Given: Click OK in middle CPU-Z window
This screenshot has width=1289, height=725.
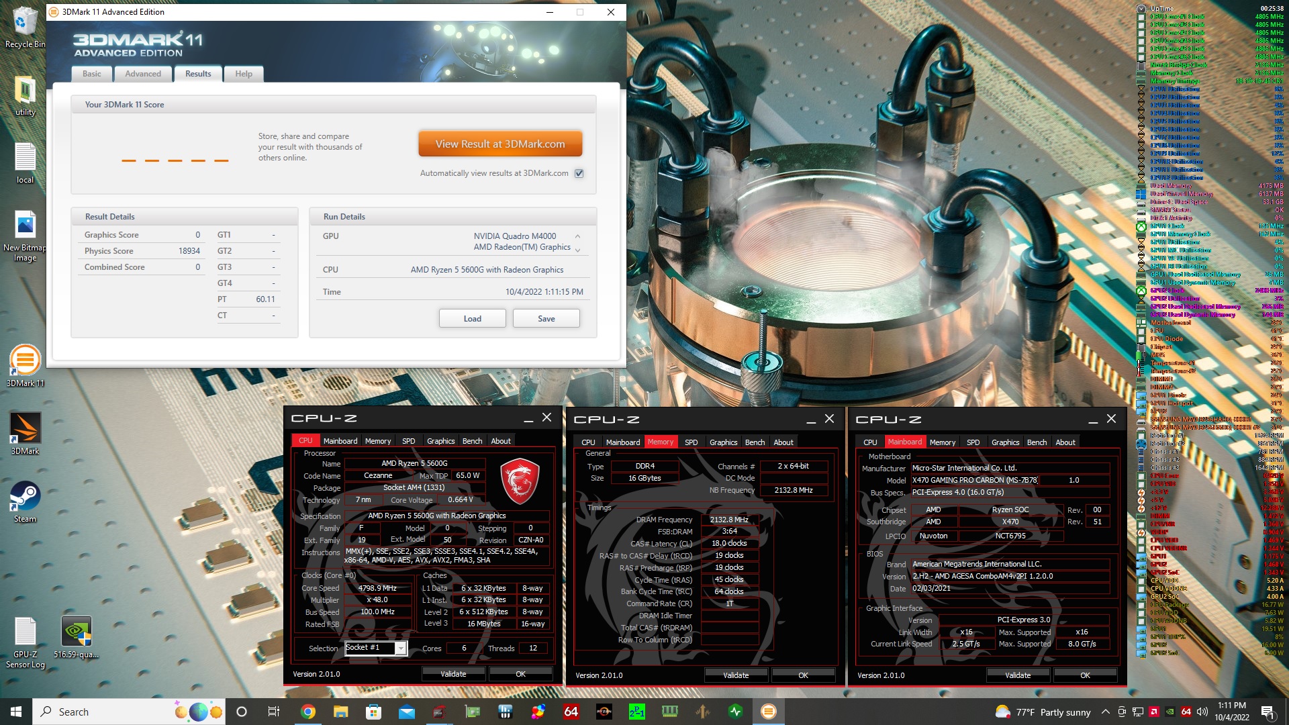Looking at the screenshot, I should click(x=804, y=675).
